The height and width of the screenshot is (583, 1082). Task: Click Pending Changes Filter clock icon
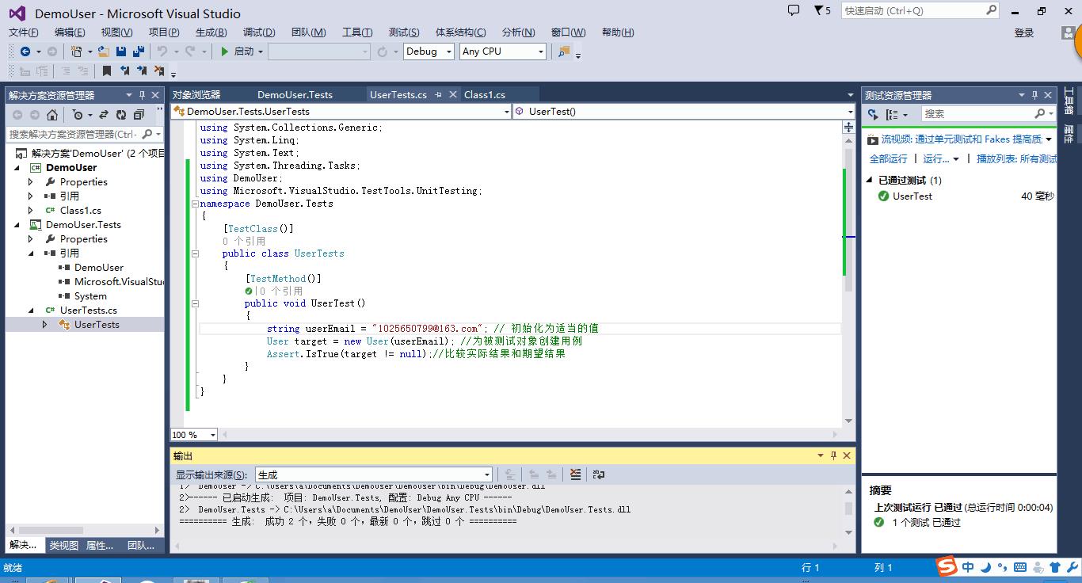(78, 115)
